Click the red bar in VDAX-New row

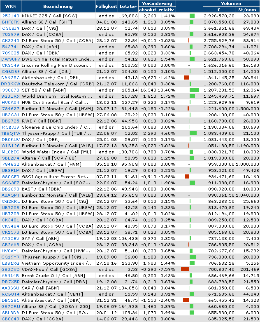point(185,269)
